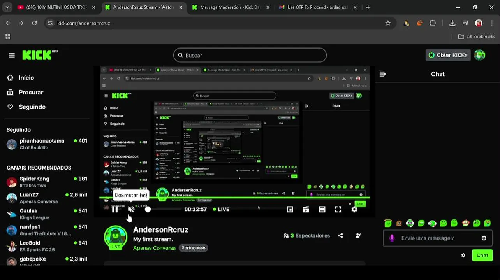Open All Bookmarks folder
This screenshot has height=280, width=500.
coord(476,37)
